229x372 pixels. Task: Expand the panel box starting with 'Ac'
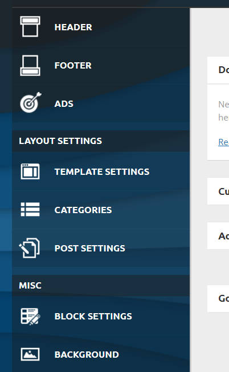[x=218, y=236]
